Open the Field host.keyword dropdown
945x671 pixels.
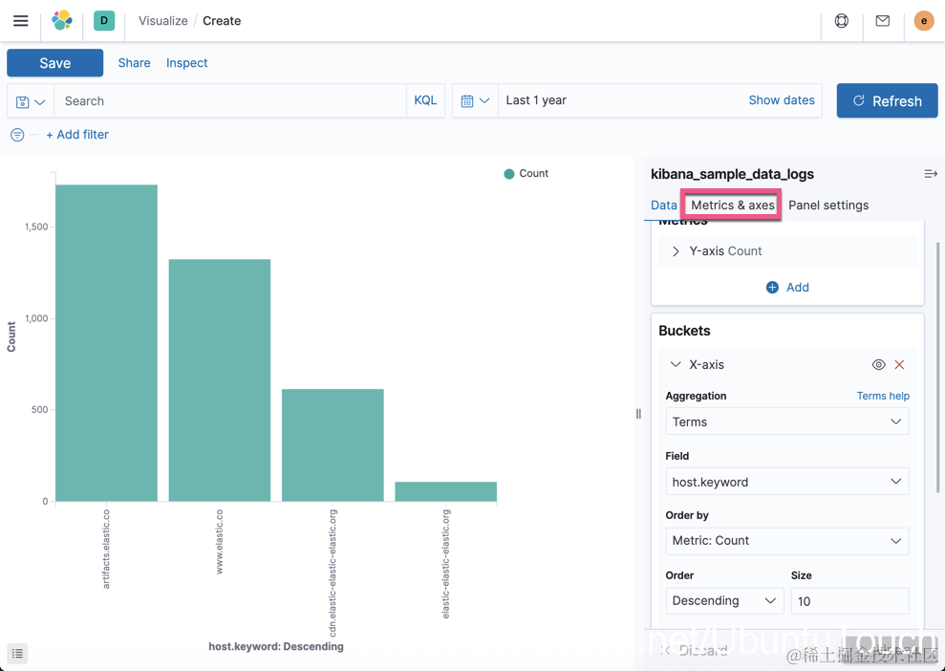point(787,481)
